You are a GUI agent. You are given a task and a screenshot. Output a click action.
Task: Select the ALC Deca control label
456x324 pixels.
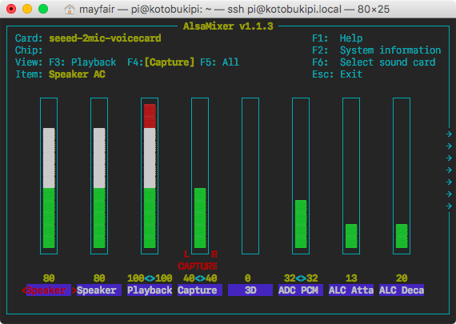[402, 290]
